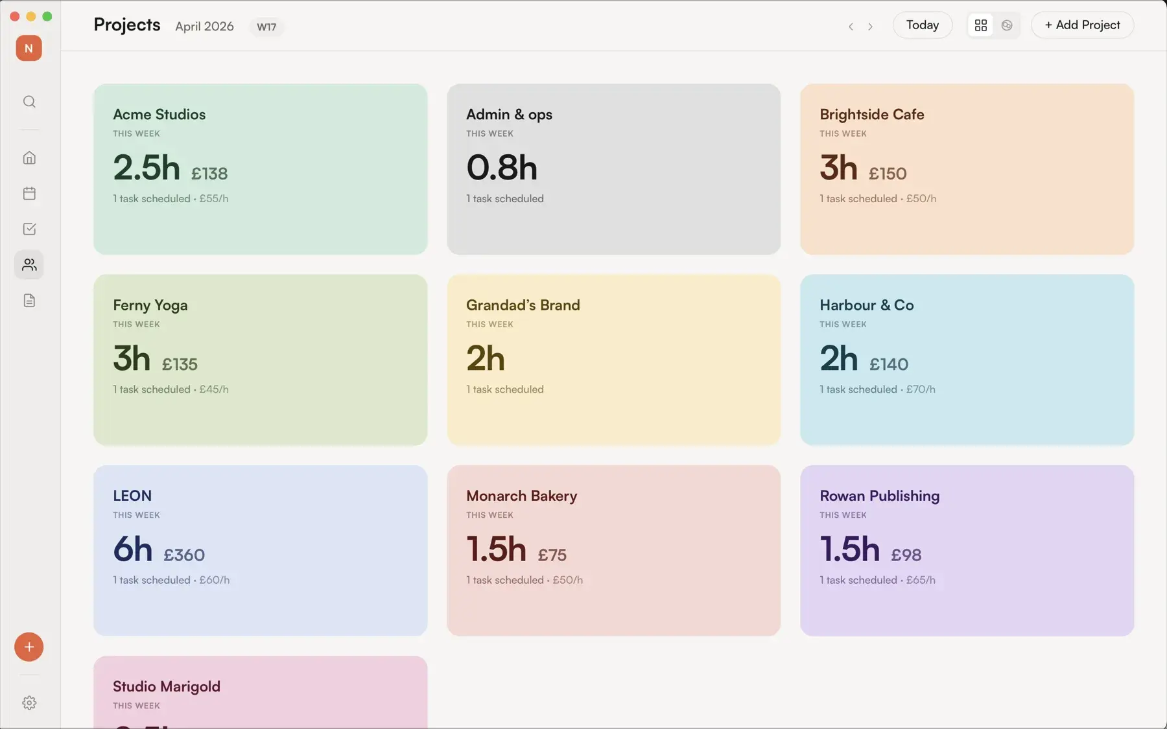Go to next week chevron

pos(870,26)
